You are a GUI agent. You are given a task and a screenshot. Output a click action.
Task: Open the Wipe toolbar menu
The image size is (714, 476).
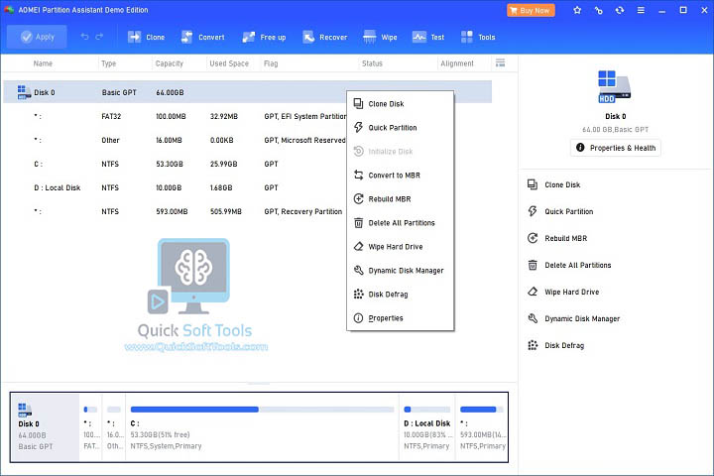pyautogui.click(x=380, y=37)
